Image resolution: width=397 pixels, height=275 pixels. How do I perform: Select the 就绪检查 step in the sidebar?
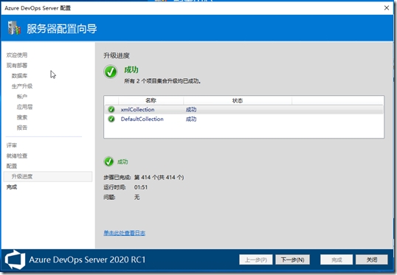(17, 156)
